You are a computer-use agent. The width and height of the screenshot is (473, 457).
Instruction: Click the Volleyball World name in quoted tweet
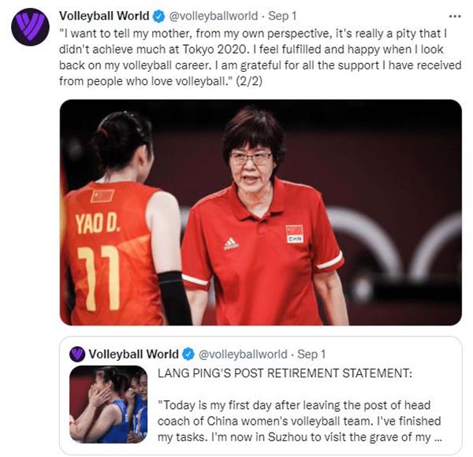[x=133, y=355]
